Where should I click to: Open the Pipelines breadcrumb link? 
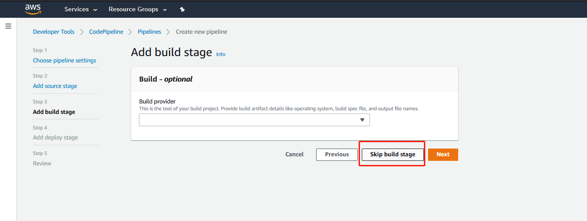(149, 32)
